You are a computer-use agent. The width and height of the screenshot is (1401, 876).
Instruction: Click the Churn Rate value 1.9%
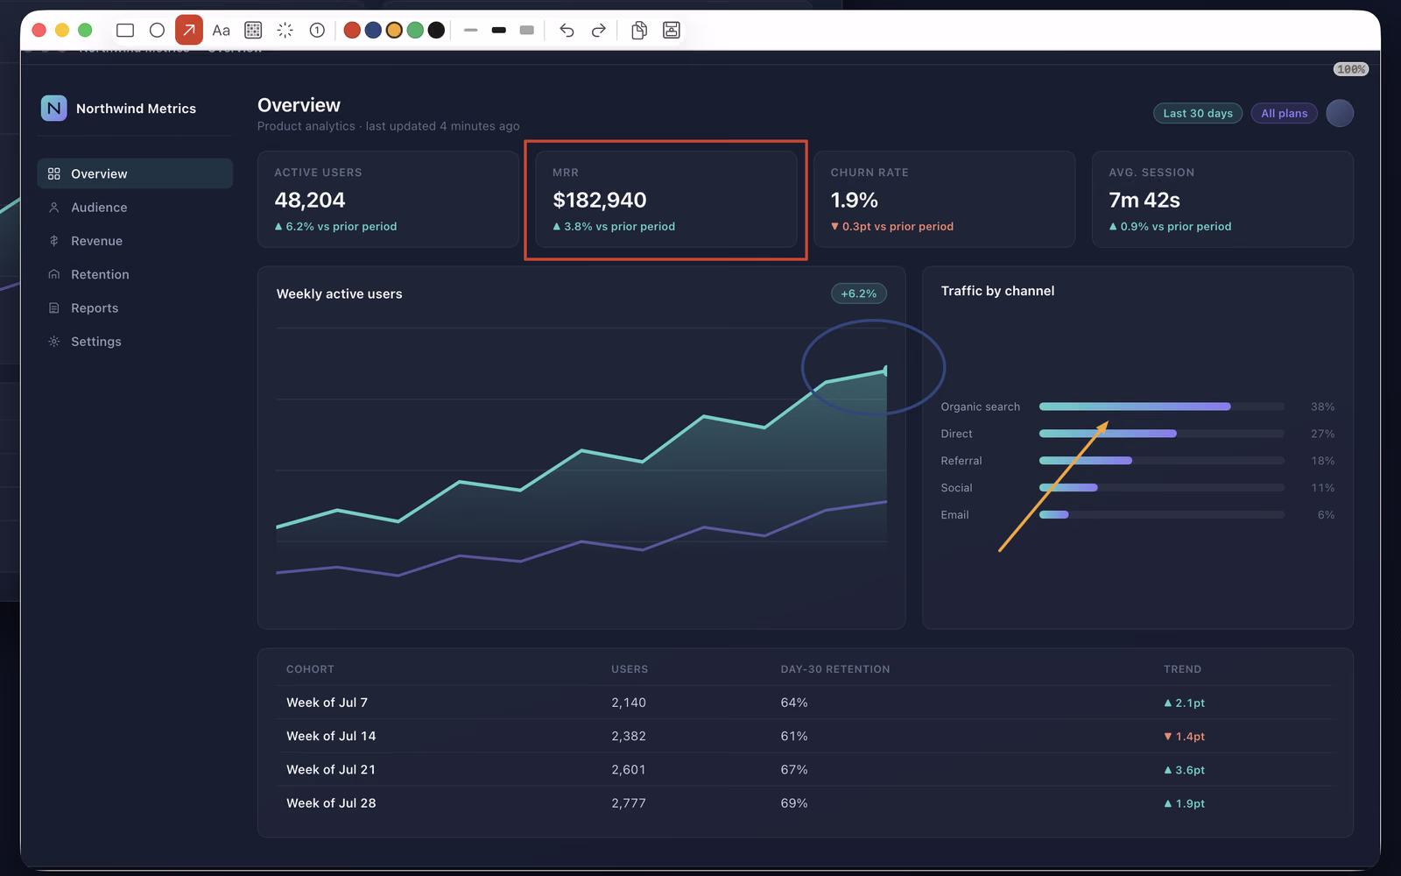(855, 200)
